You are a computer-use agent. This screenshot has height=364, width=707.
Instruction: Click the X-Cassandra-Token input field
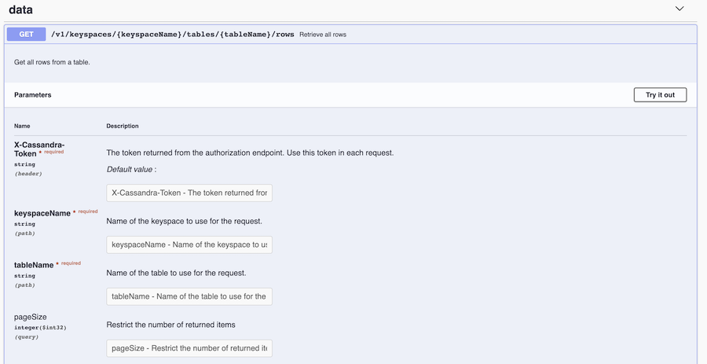click(189, 193)
